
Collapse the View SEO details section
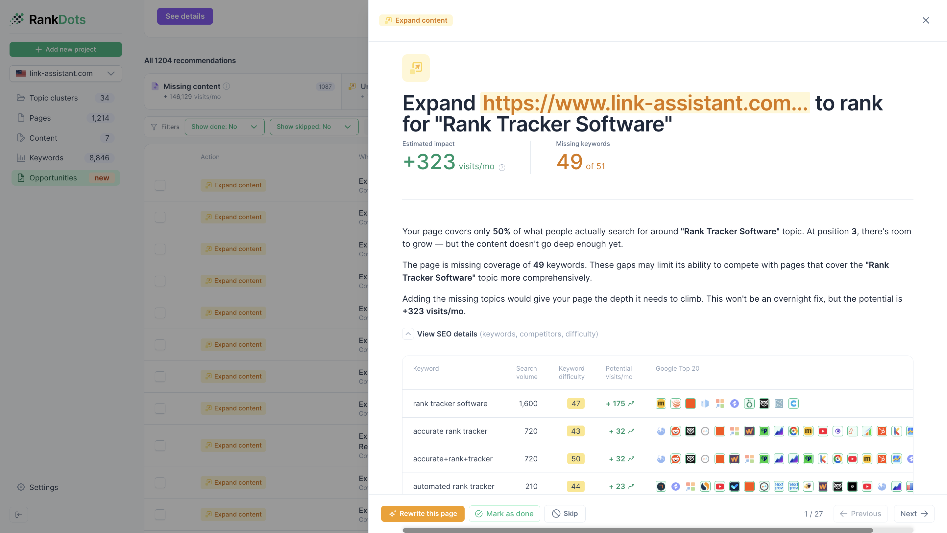pos(408,334)
